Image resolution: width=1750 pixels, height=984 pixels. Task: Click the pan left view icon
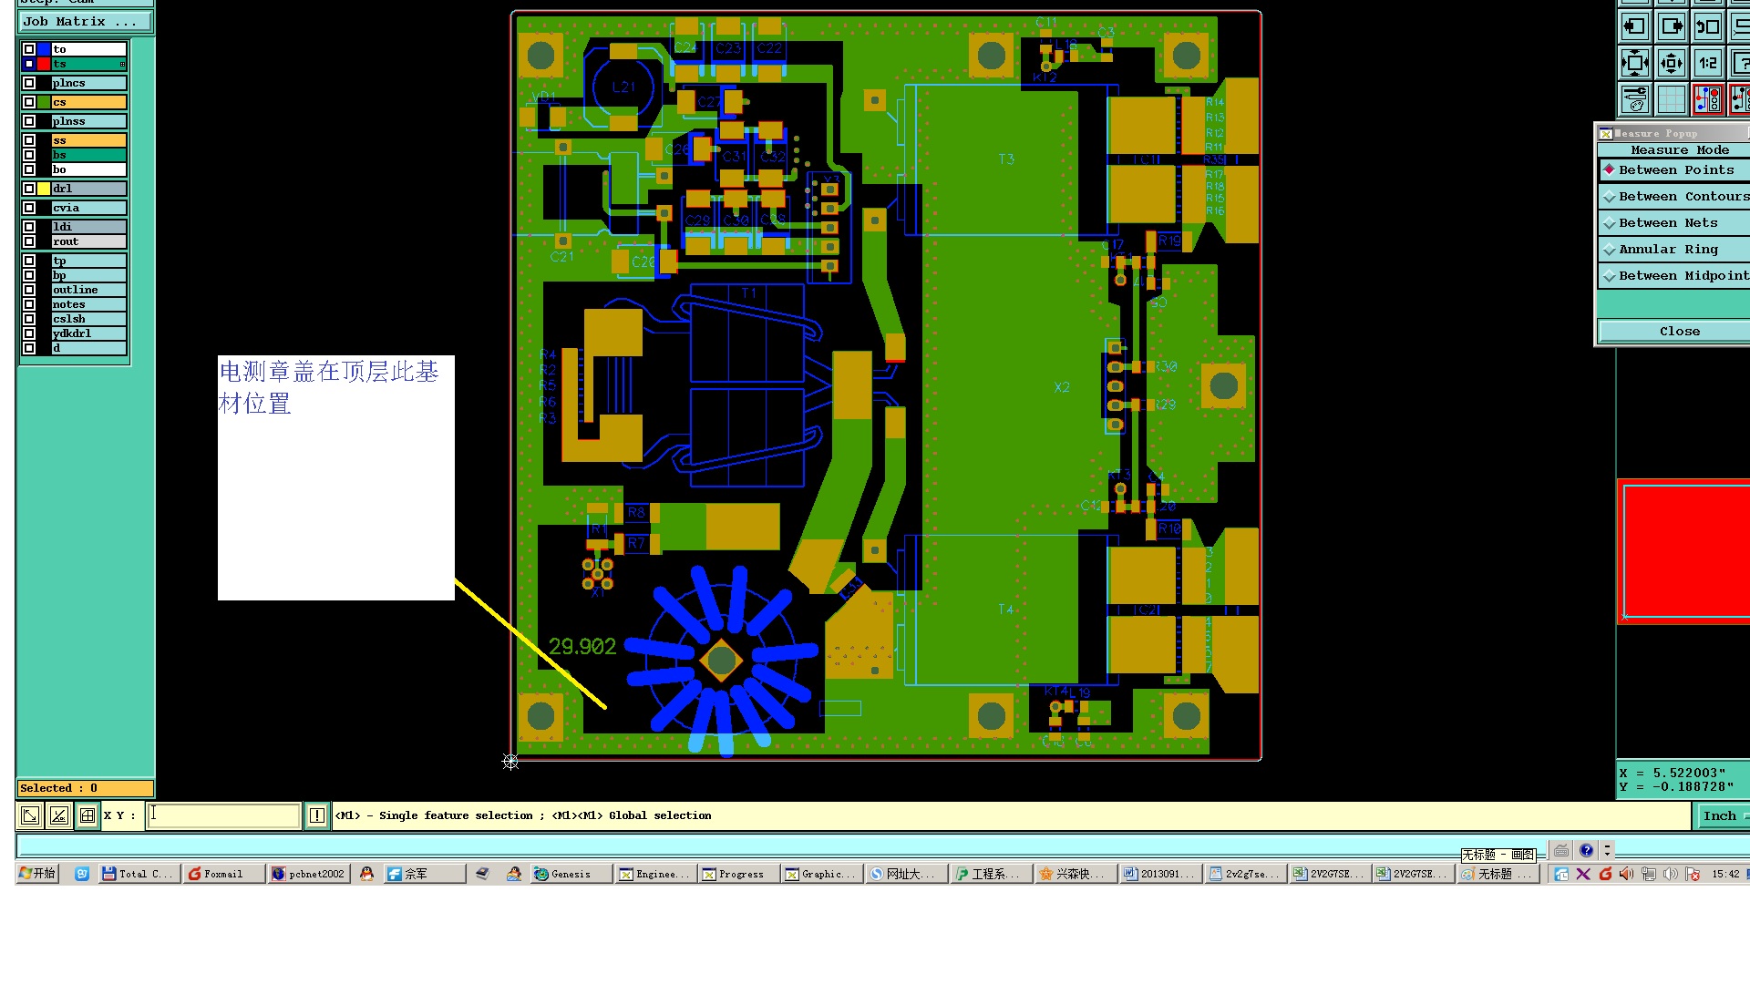(x=1635, y=26)
